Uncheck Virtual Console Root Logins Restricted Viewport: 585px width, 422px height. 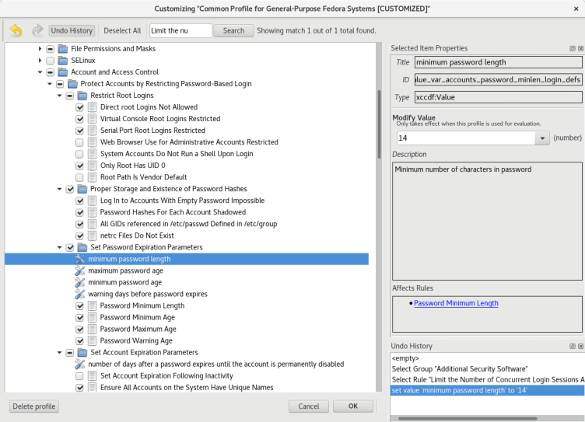coord(79,119)
